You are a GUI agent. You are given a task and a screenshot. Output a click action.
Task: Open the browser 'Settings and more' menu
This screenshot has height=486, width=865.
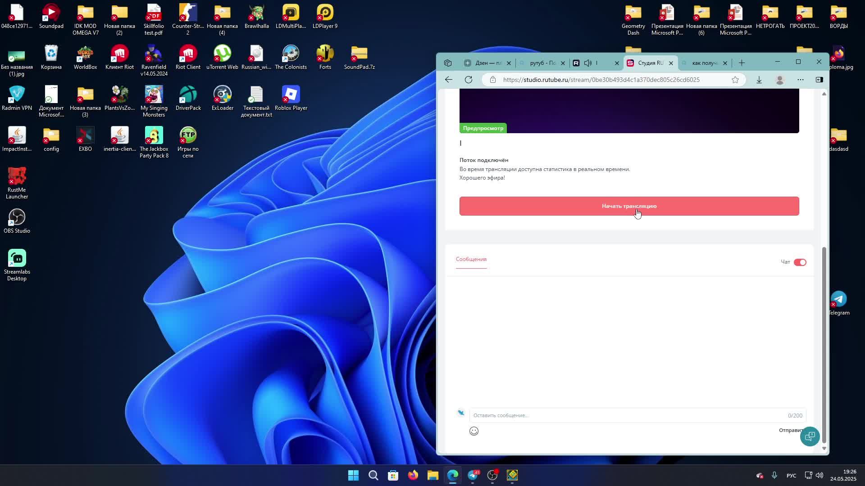pos(801,80)
